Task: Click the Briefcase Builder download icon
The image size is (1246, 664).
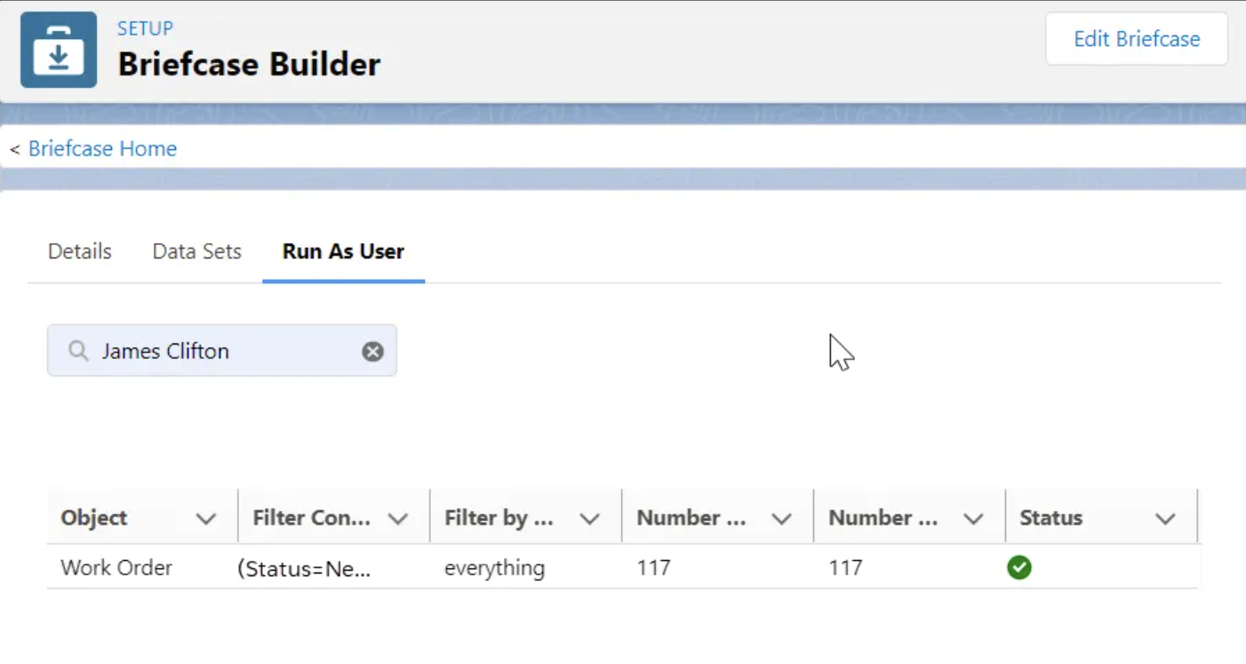Action: (x=59, y=50)
